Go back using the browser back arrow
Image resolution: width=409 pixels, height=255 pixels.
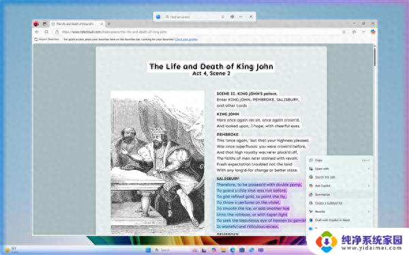37,32
